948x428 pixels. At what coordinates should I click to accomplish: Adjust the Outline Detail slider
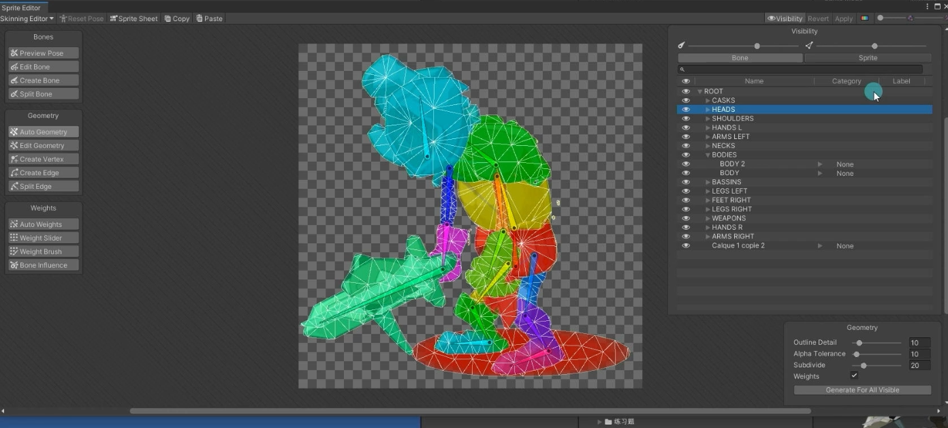tap(877, 343)
